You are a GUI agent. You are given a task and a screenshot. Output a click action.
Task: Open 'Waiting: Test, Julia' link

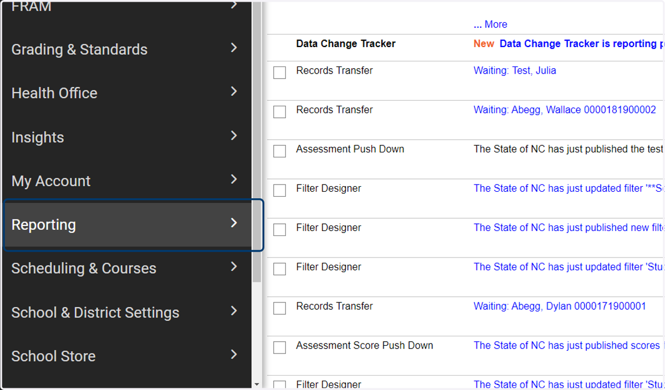515,70
